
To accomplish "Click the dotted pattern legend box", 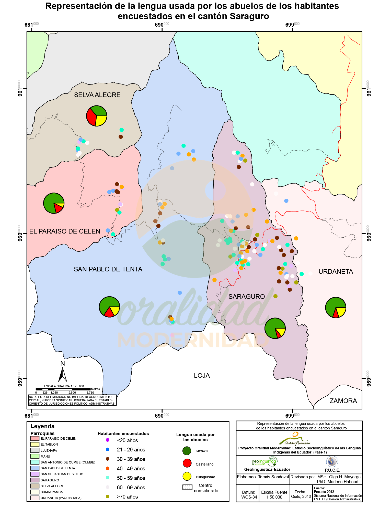I will [187, 487].
